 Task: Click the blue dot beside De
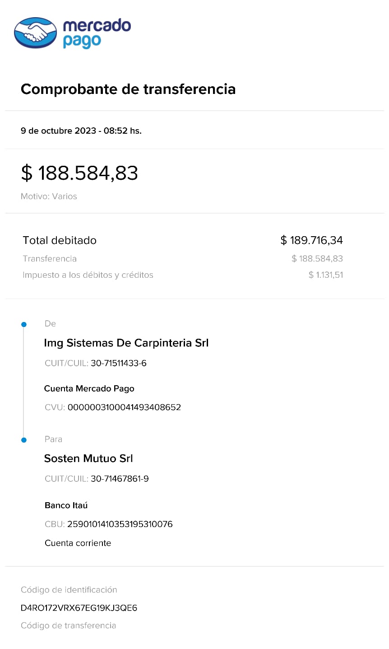coord(24,324)
